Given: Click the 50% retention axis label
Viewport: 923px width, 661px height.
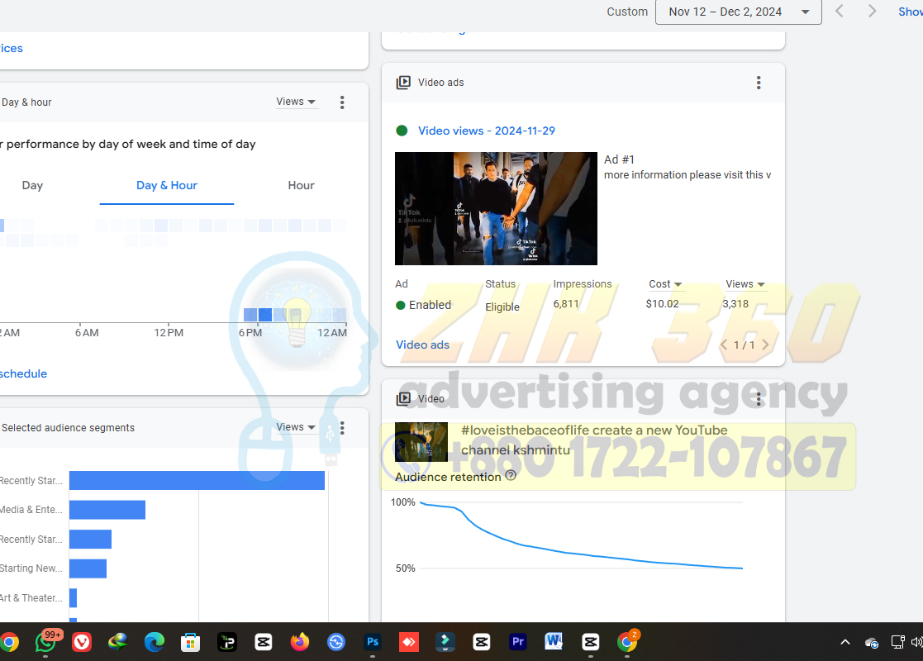Looking at the screenshot, I should 405,568.
